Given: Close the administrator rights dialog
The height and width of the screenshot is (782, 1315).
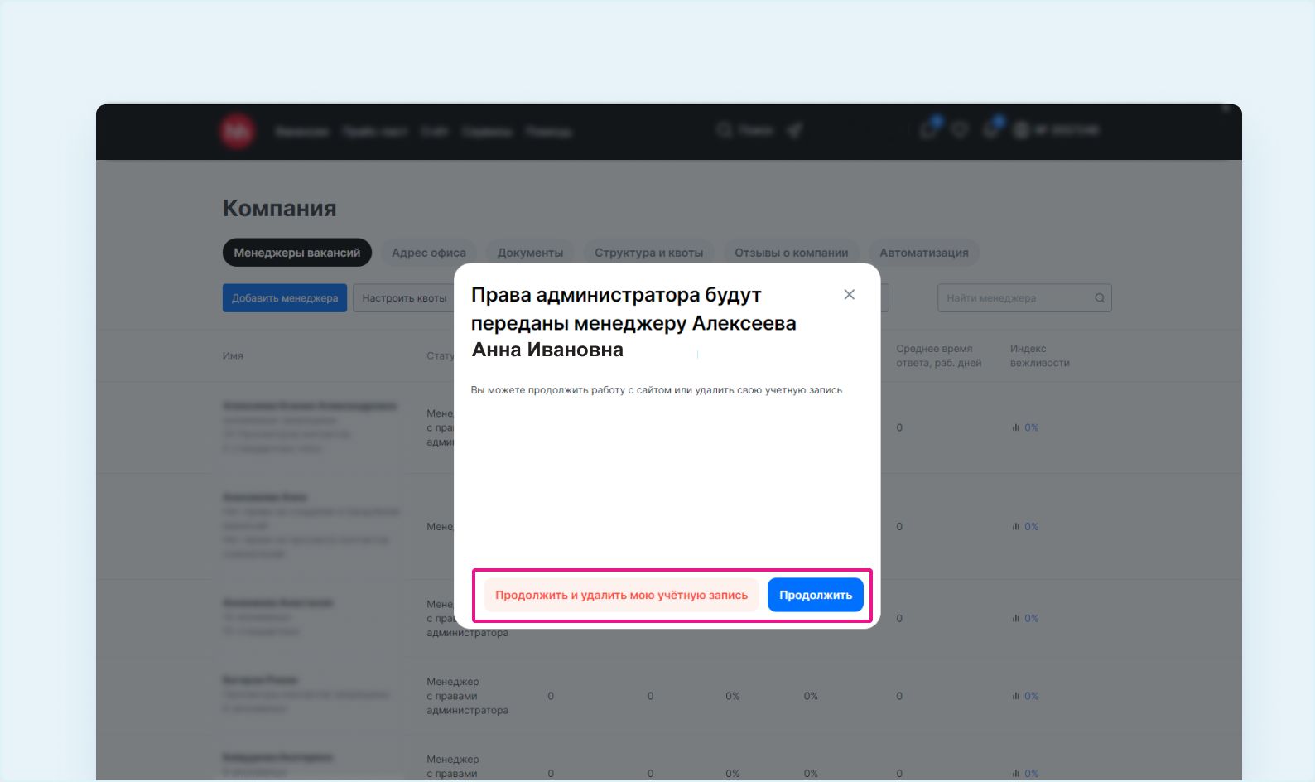Looking at the screenshot, I should coord(849,295).
